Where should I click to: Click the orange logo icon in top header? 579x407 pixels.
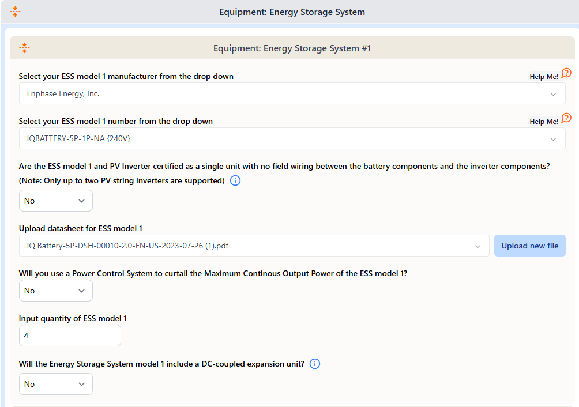click(15, 12)
